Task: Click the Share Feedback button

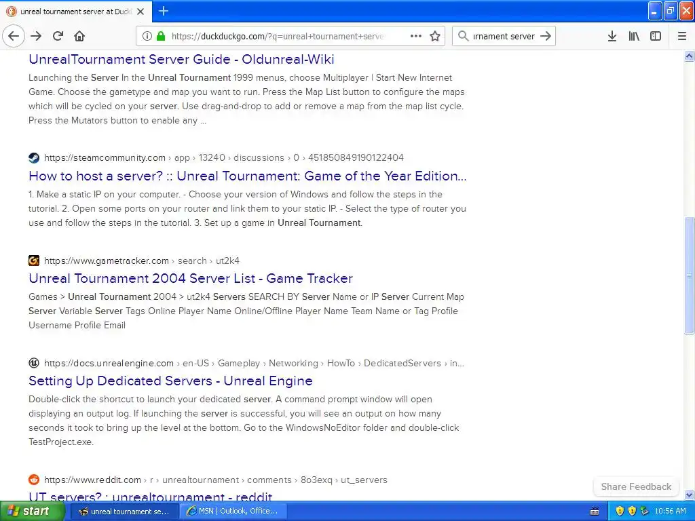Action: 636,486
